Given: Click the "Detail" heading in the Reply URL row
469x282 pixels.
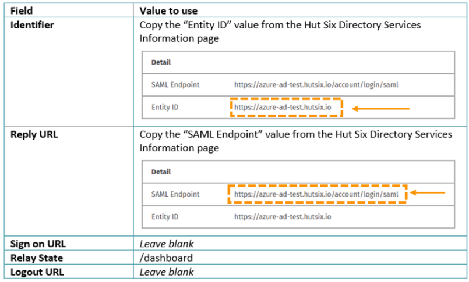Looking at the screenshot, I should pos(161,172).
